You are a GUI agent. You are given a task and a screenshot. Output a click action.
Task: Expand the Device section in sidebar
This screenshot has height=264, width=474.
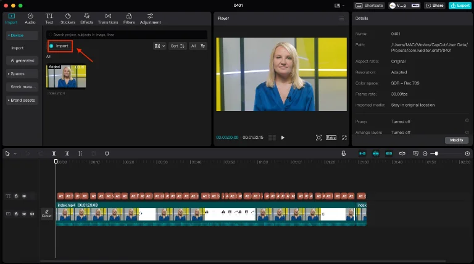[22, 35]
